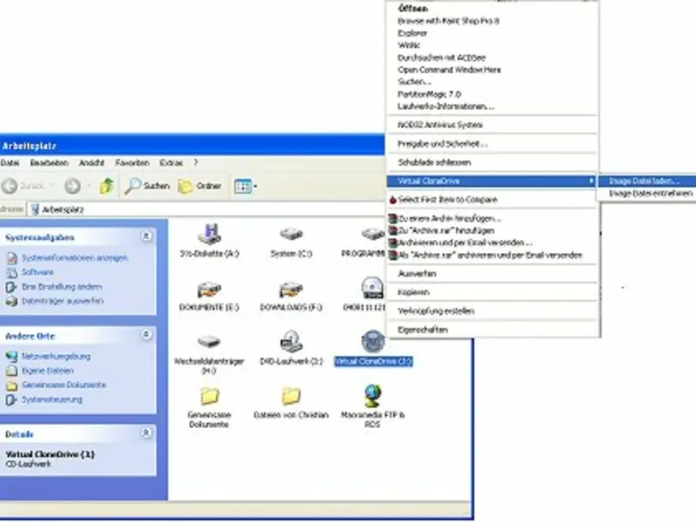Open the Ansicht menu

[91, 163]
